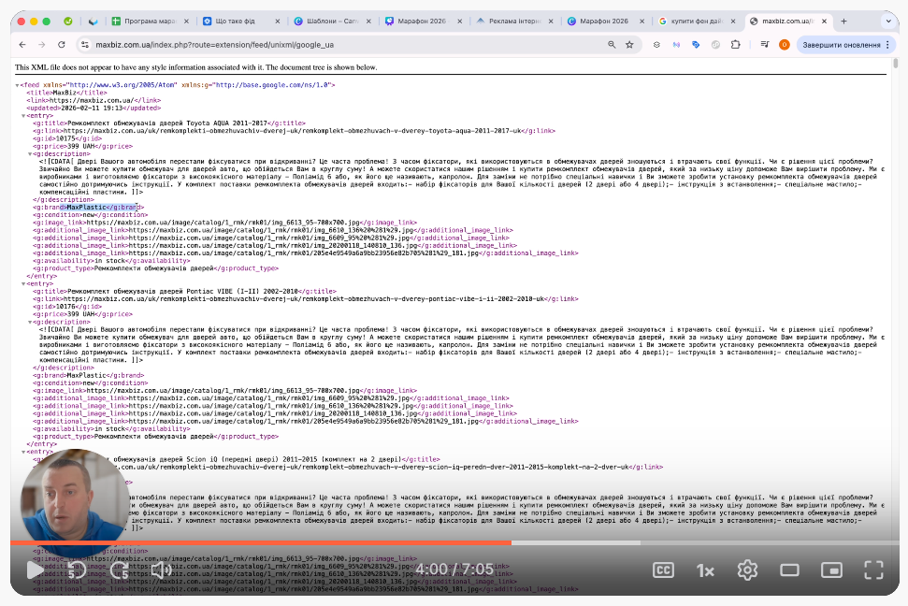Collapse the Toyota AQUA description node
Screen dimensions: 908x606
tap(30, 154)
